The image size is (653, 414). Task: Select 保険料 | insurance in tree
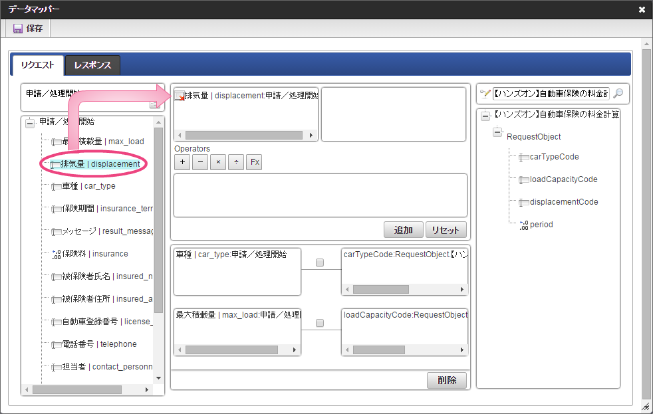[x=95, y=254]
